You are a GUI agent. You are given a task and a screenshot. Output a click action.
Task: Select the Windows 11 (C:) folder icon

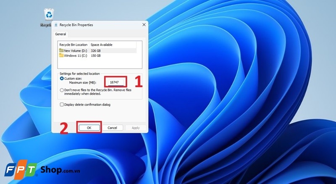click(61, 55)
